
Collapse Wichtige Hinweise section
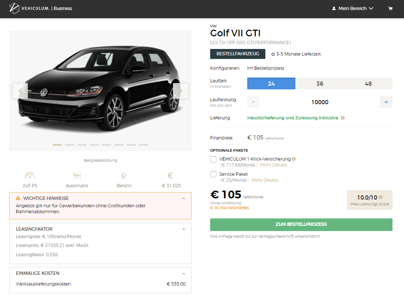click(x=184, y=198)
